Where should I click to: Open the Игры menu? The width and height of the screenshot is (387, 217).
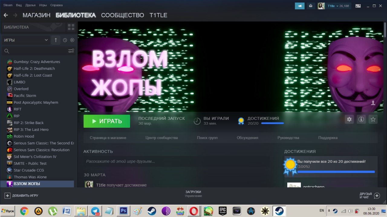point(43,5)
